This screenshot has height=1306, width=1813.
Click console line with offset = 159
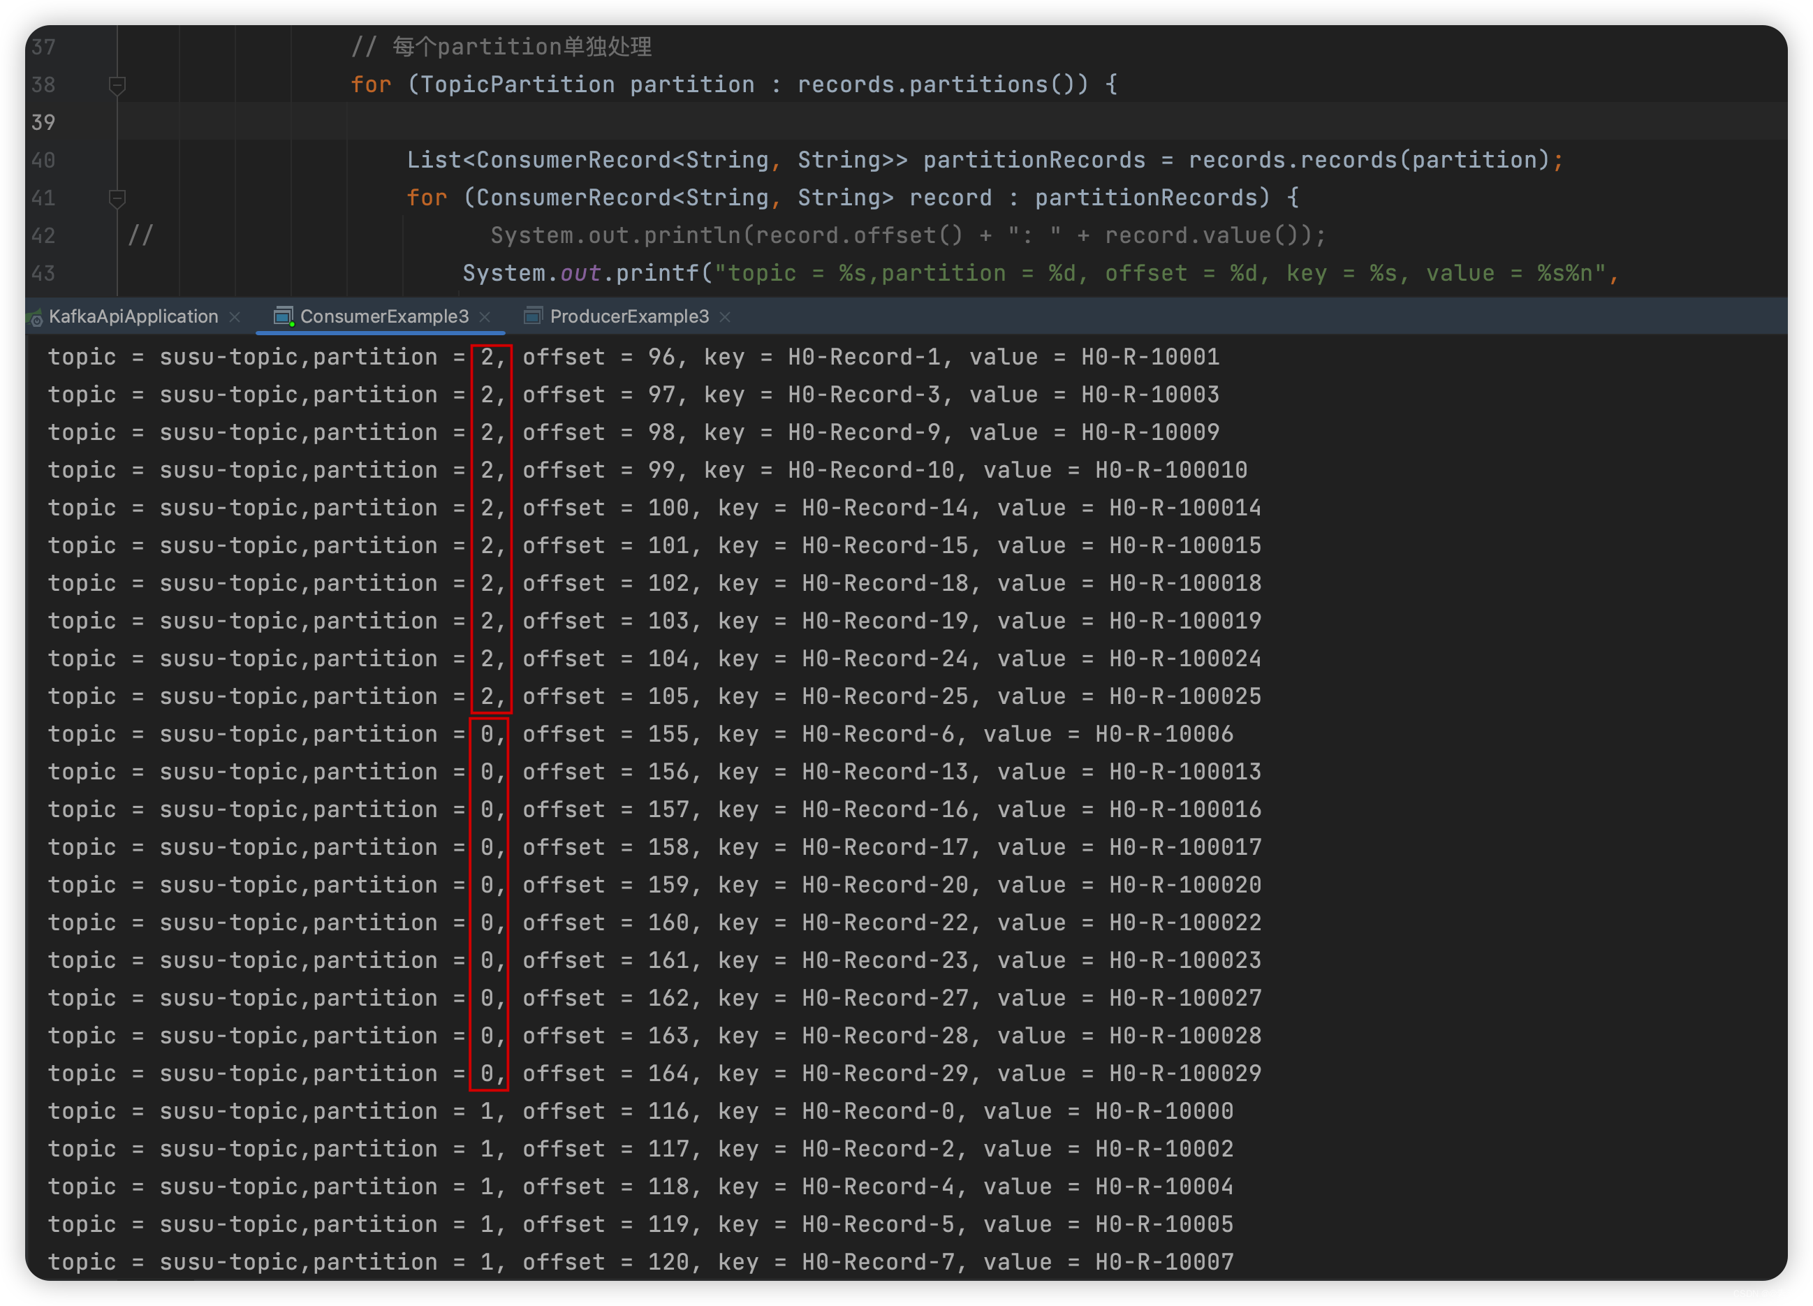click(x=654, y=885)
